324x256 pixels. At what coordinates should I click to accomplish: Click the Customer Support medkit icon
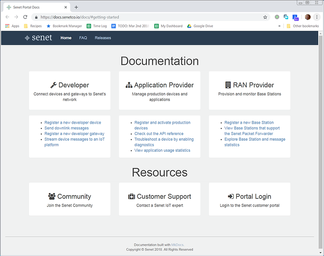(x=131, y=196)
